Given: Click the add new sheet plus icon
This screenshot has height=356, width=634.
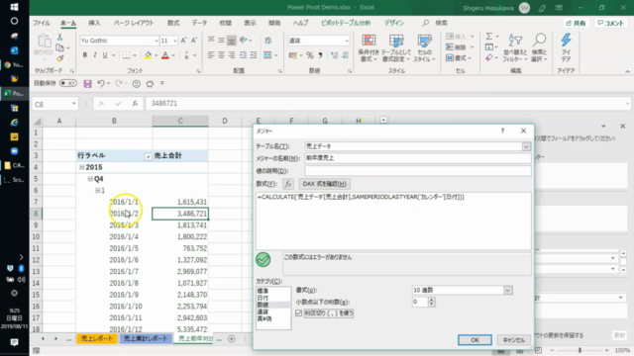Looking at the screenshot, I should tap(232, 338).
